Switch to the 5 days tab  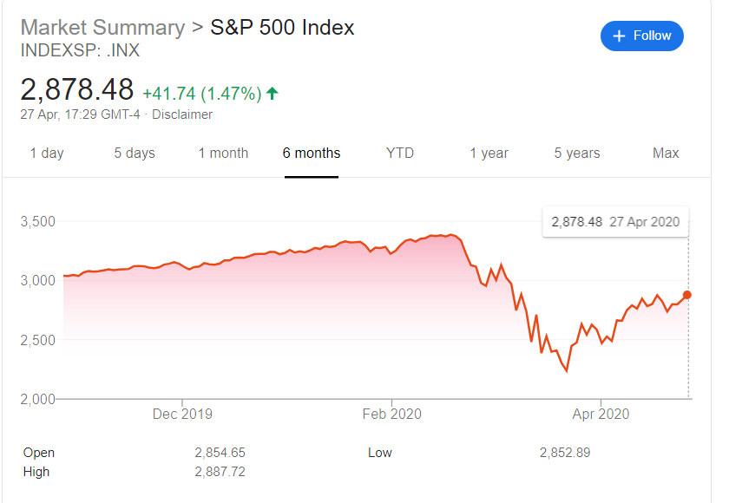click(x=135, y=153)
